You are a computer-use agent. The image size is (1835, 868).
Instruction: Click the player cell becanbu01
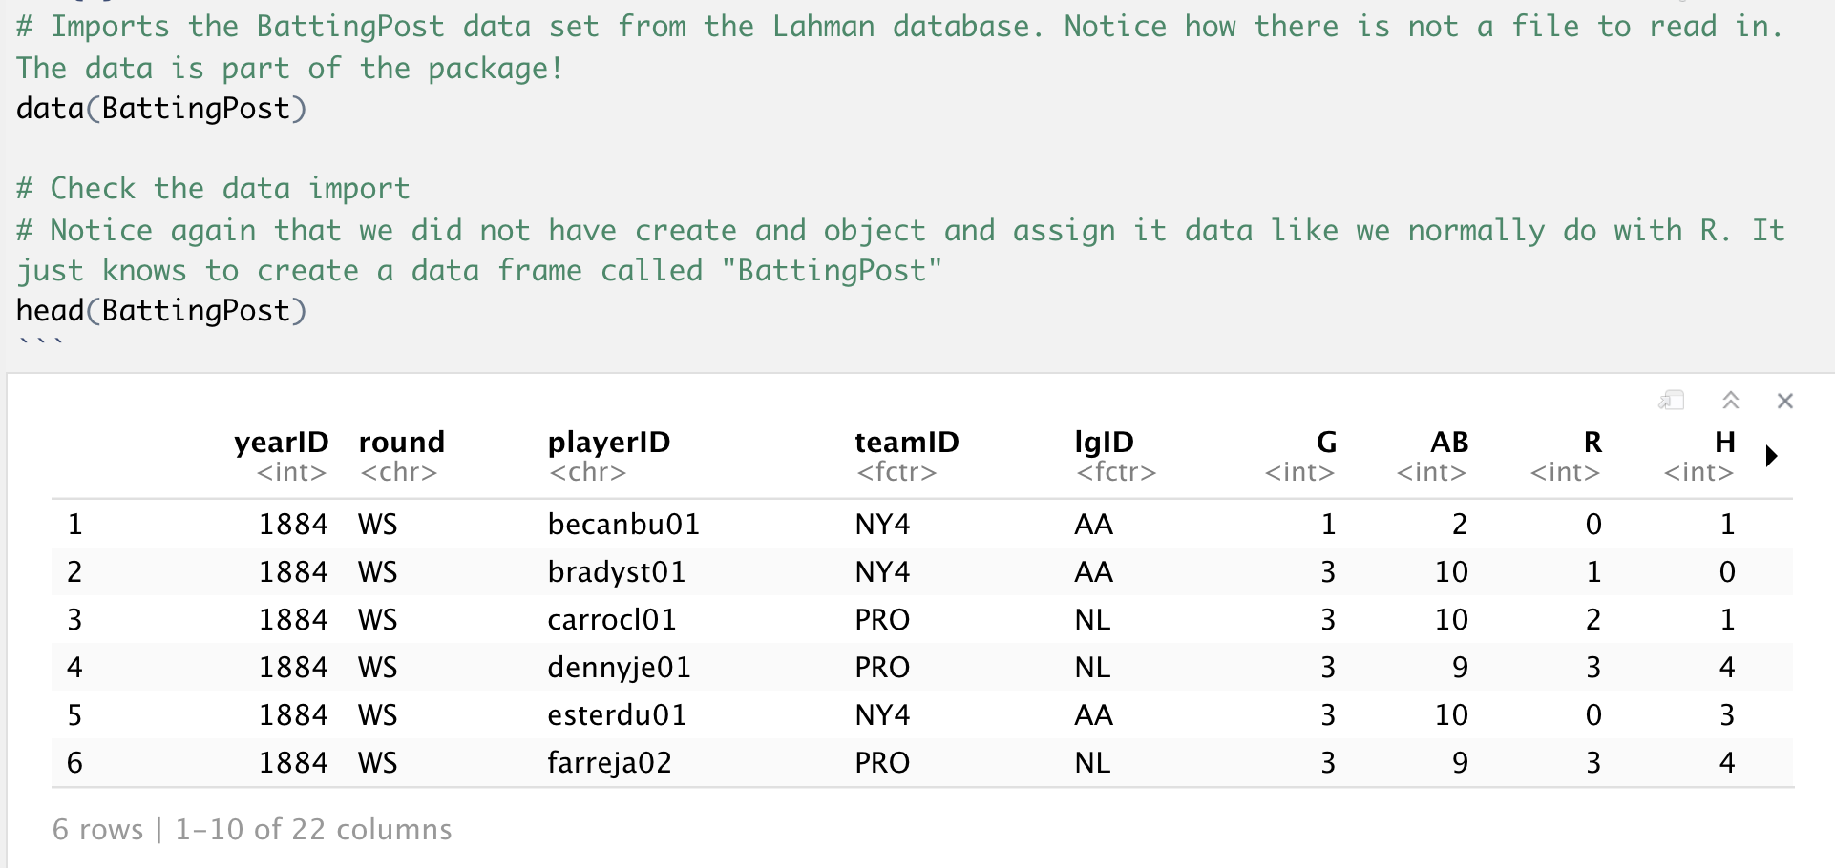click(x=623, y=525)
